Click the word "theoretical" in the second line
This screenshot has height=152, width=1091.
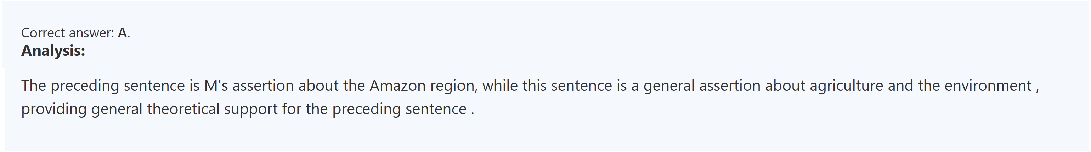(x=183, y=109)
